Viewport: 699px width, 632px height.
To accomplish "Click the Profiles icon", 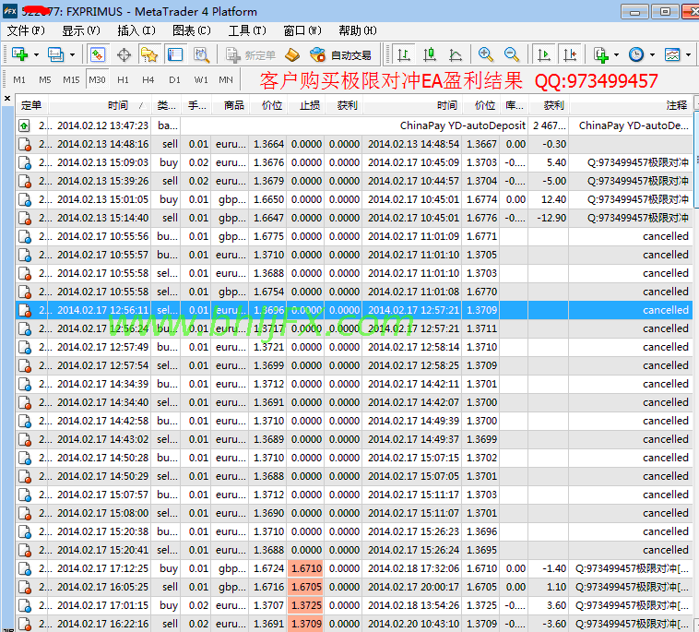I will click(x=56, y=54).
